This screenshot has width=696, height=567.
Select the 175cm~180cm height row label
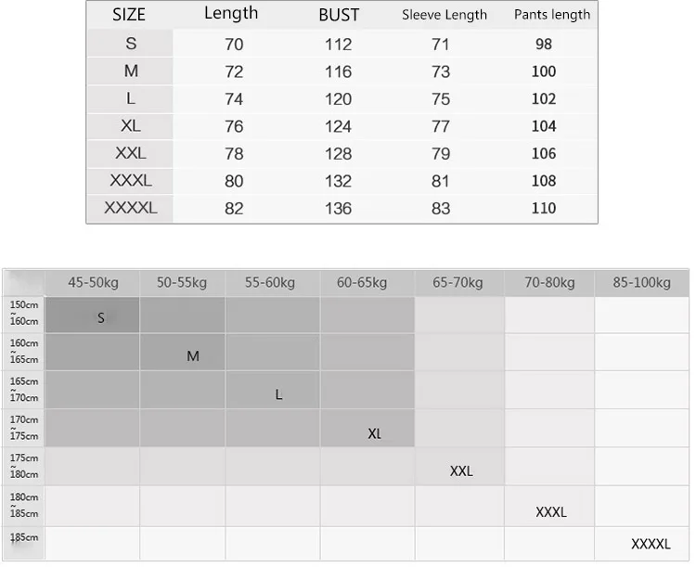(24, 466)
